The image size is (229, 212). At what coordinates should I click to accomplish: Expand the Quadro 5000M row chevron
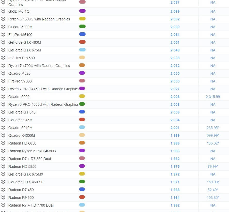click(3, 27)
